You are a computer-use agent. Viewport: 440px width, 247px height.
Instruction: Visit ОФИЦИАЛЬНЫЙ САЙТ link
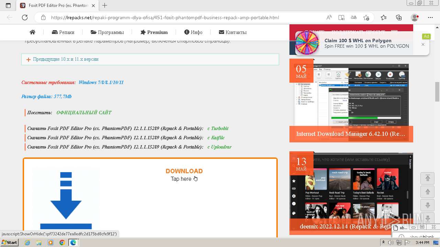coord(84,113)
